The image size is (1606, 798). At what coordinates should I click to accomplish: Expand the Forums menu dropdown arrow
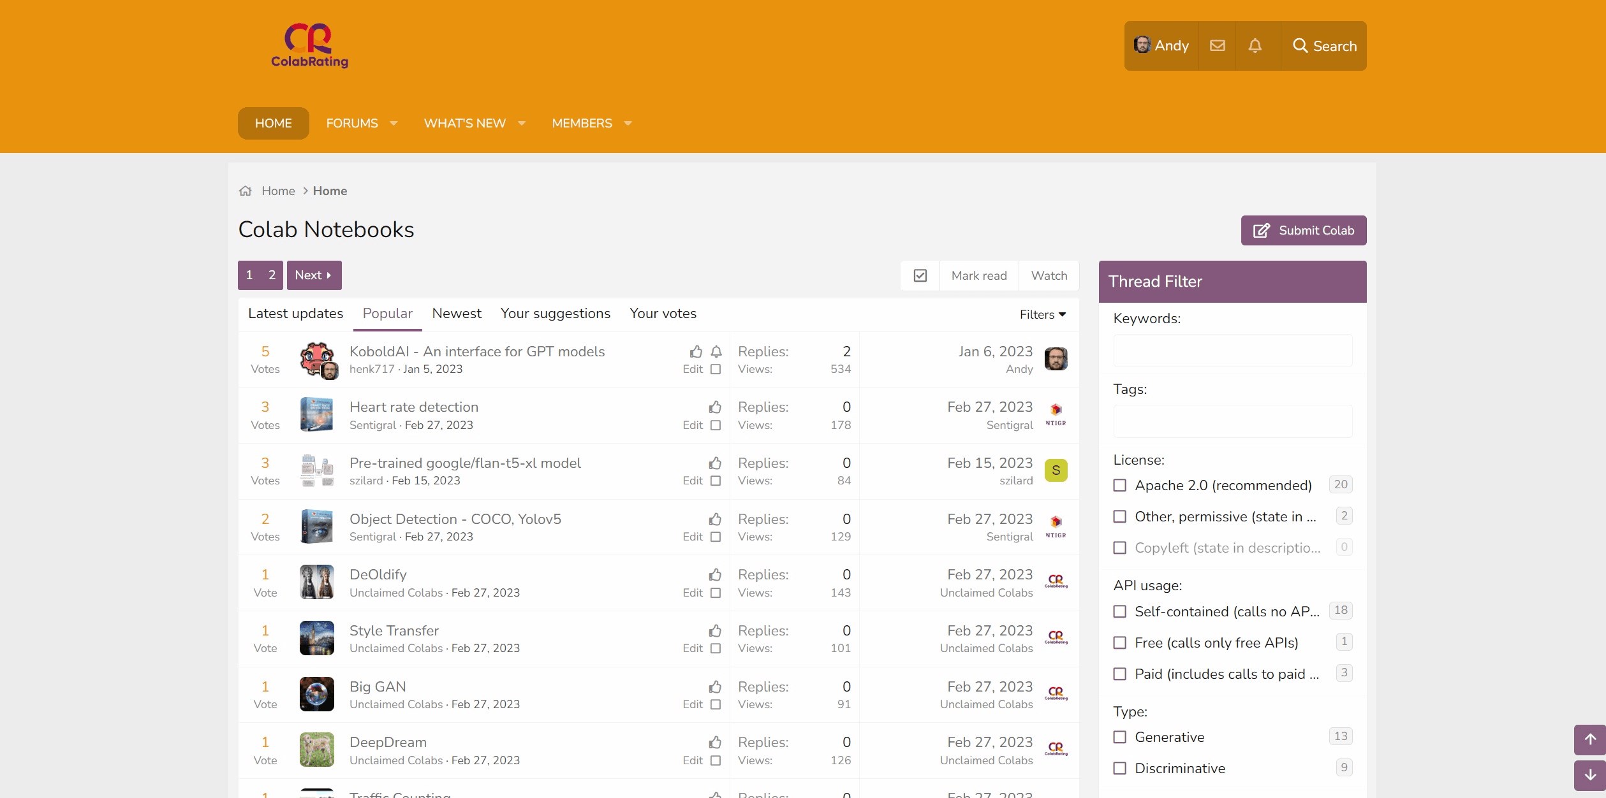tap(394, 124)
